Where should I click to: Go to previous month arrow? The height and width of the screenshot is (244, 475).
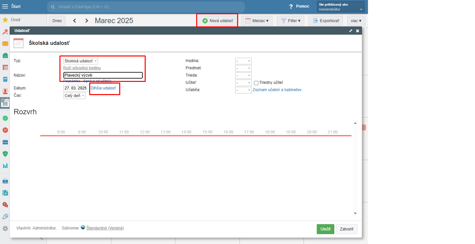tap(75, 21)
